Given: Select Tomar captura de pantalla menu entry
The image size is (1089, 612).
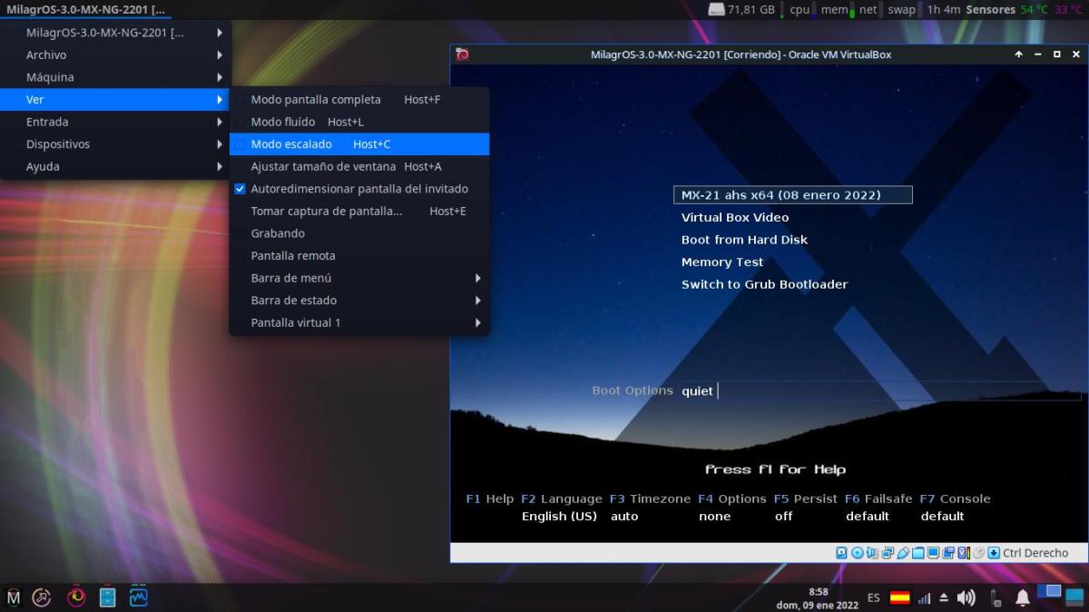Looking at the screenshot, I should coord(326,211).
